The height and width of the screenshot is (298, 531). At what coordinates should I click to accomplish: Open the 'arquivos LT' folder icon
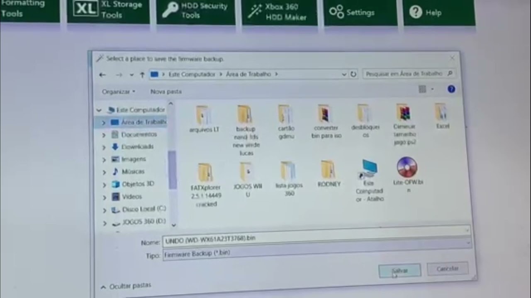pos(203,115)
